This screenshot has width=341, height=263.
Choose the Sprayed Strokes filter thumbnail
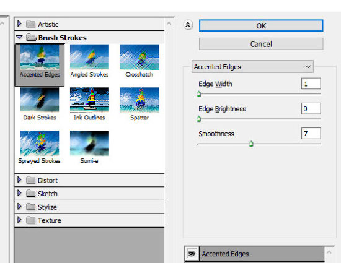(x=39, y=147)
